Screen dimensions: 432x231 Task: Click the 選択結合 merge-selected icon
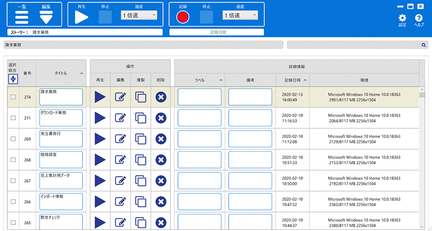[13, 78]
